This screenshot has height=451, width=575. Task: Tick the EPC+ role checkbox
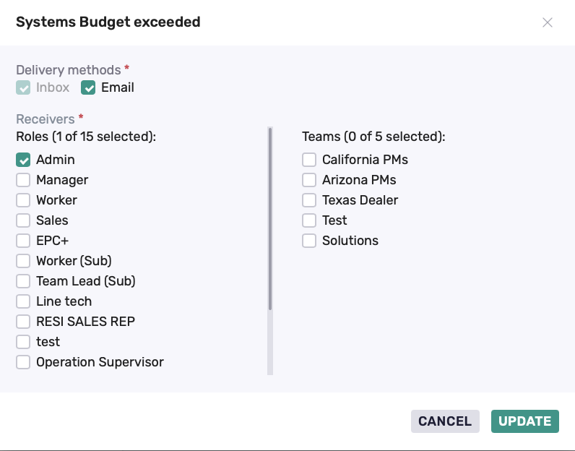(x=23, y=241)
